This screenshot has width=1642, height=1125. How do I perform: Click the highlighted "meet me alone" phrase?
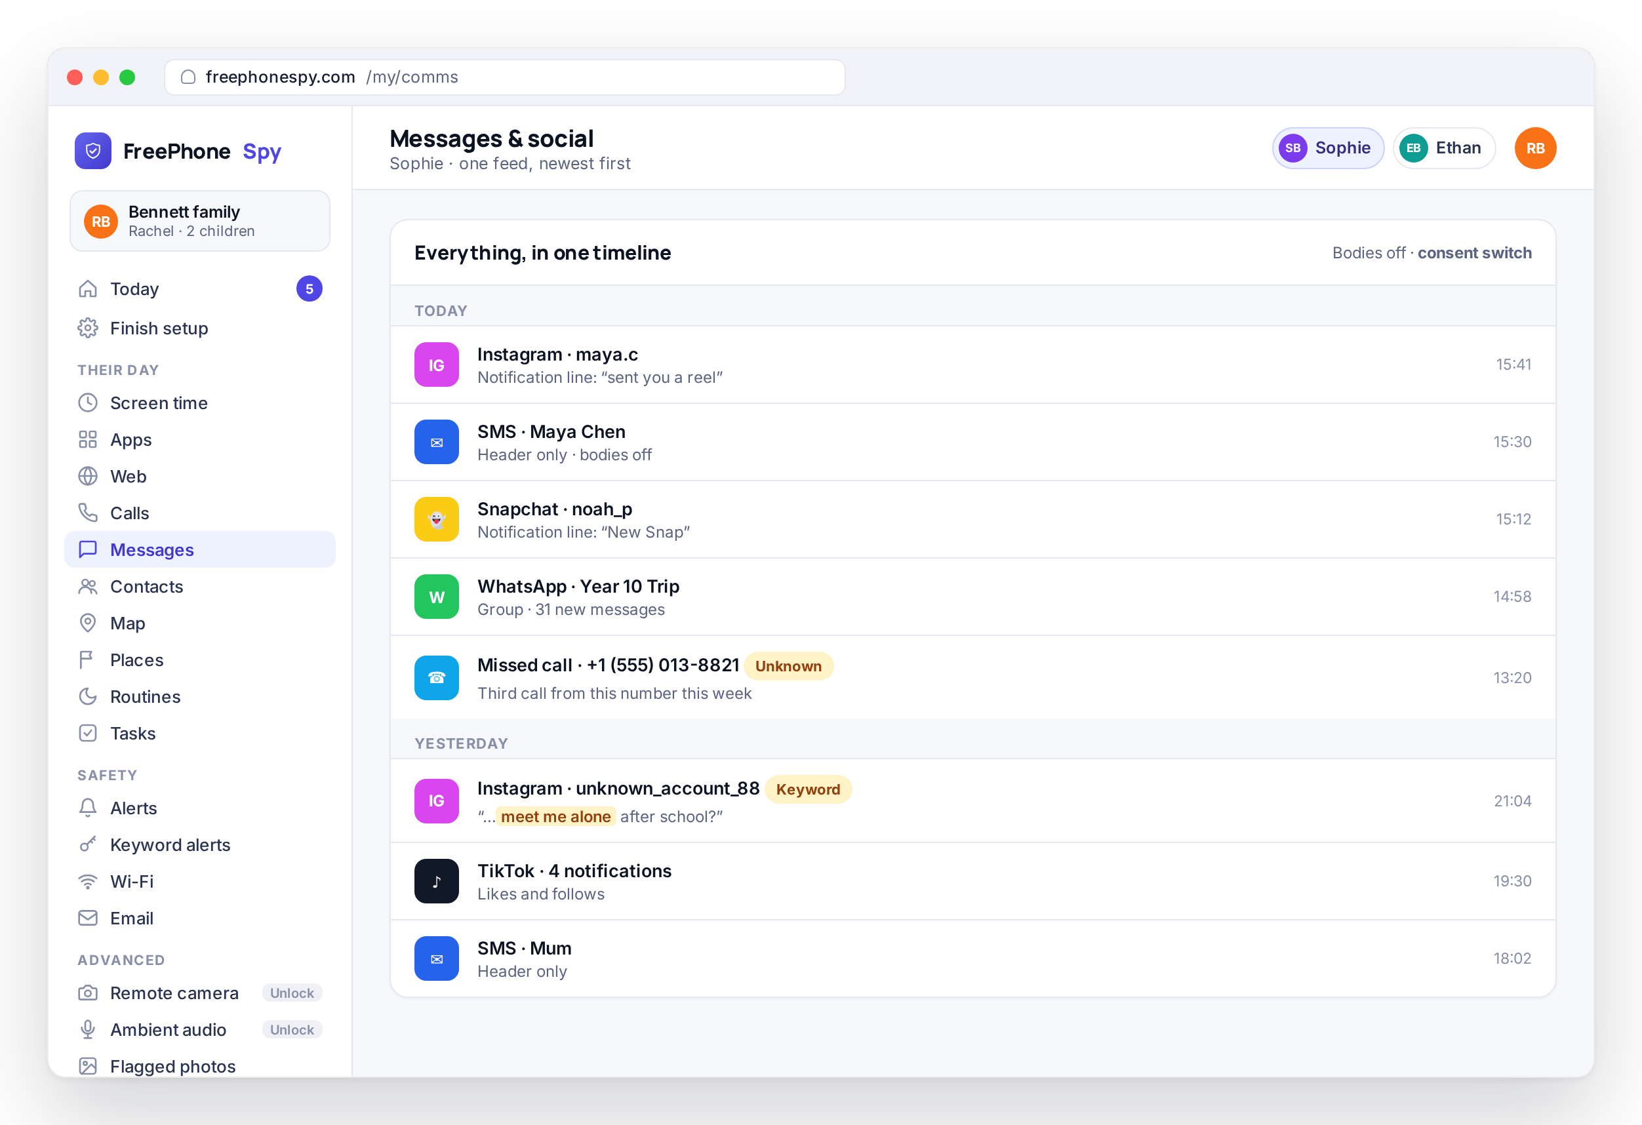(556, 817)
